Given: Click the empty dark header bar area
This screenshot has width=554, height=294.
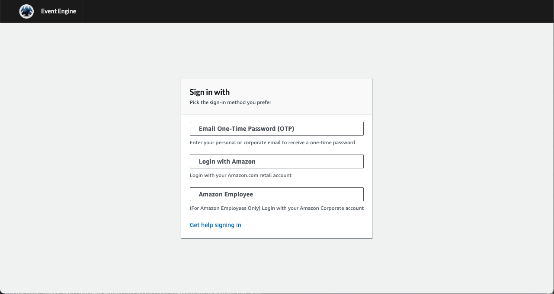Looking at the screenshot, I should [x=303, y=11].
